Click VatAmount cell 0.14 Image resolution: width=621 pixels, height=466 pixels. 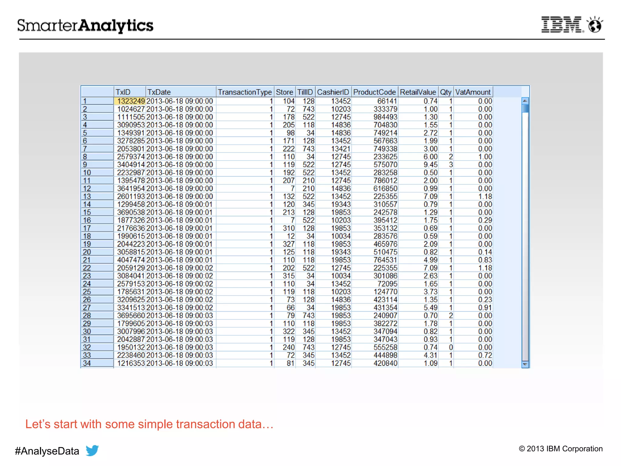tap(473, 252)
